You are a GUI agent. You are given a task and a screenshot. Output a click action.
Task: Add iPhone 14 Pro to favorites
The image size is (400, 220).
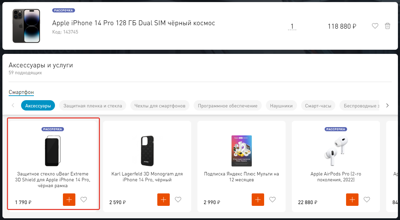coord(375,26)
